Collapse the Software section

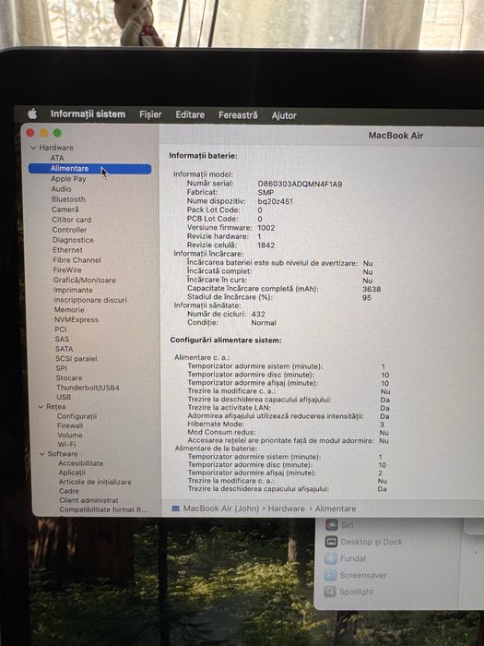(x=42, y=454)
